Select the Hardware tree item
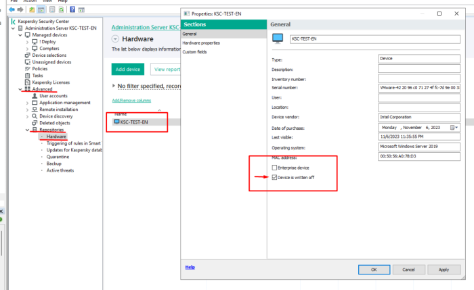Viewport: 474px width, 290px height. [x=56, y=137]
